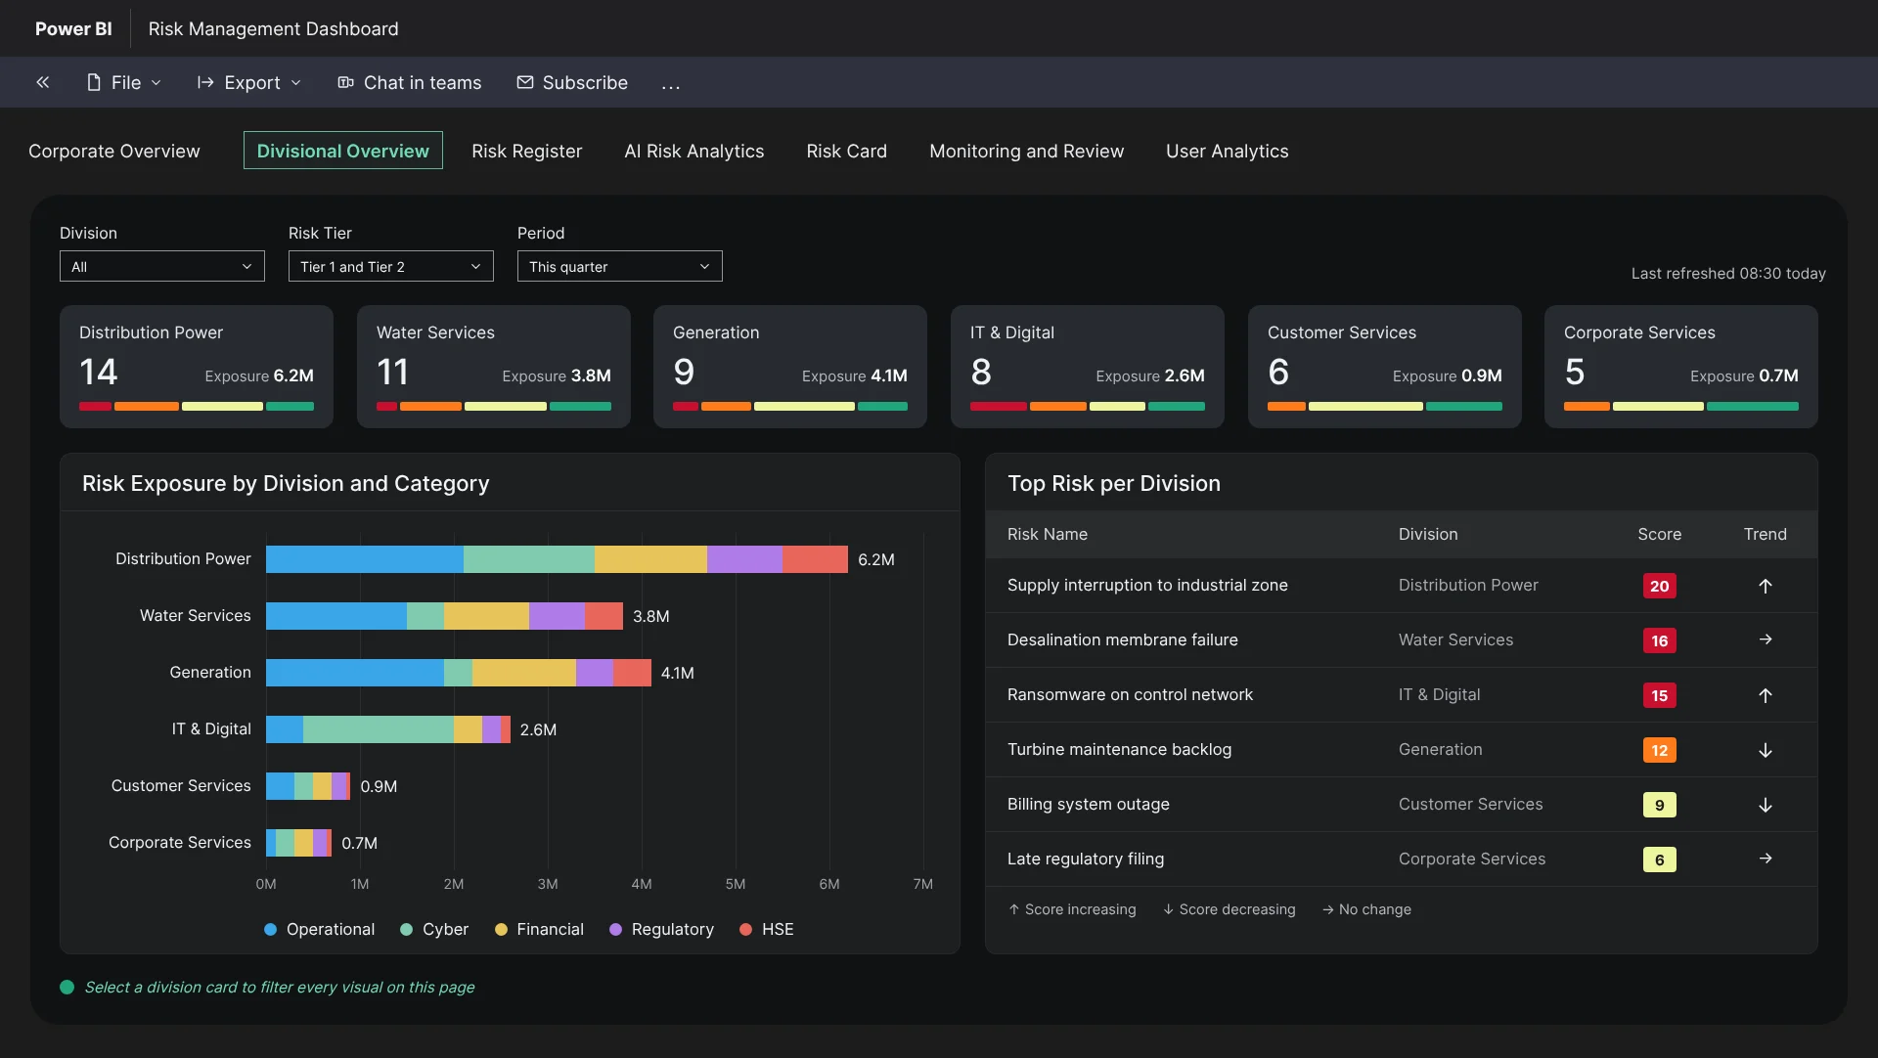Open the AI Risk Analytics tab
The image size is (1878, 1058).
point(694,152)
